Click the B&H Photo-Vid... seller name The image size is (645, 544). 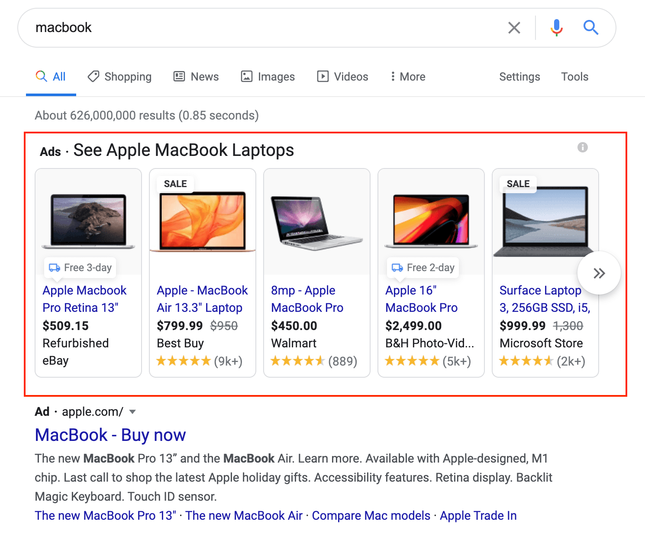point(429,343)
